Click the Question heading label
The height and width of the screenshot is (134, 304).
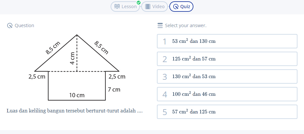pos(24,25)
